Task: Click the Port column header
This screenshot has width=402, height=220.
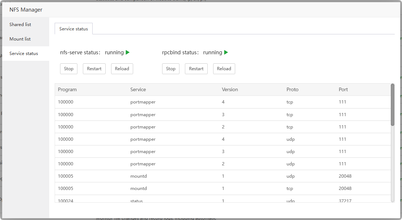Action: 343,90
